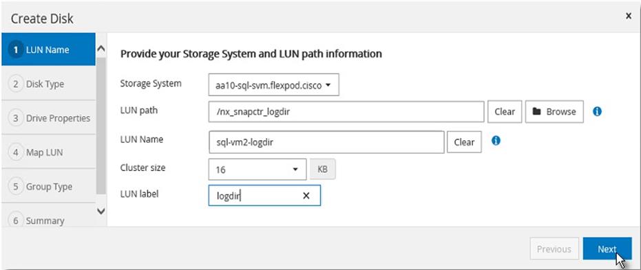Click Browse button for LUN path
The width and height of the screenshot is (641, 270).
[x=554, y=112]
